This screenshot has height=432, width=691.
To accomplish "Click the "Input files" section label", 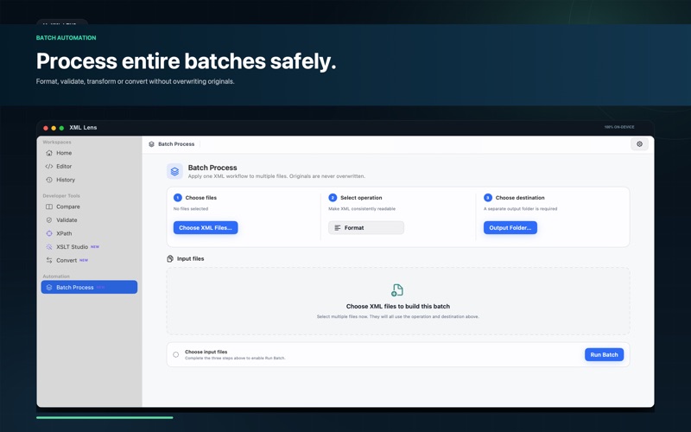I will point(190,258).
